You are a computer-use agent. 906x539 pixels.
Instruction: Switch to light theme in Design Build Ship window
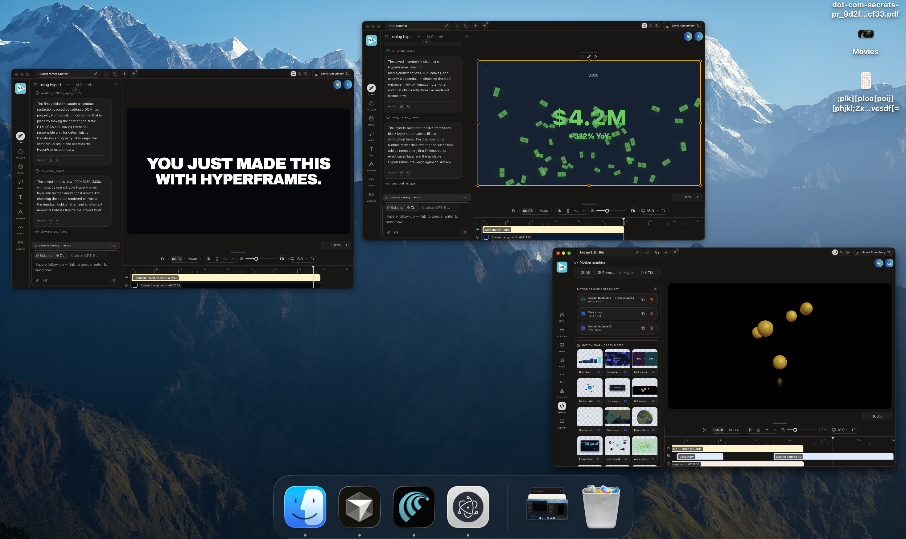tap(841, 253)
